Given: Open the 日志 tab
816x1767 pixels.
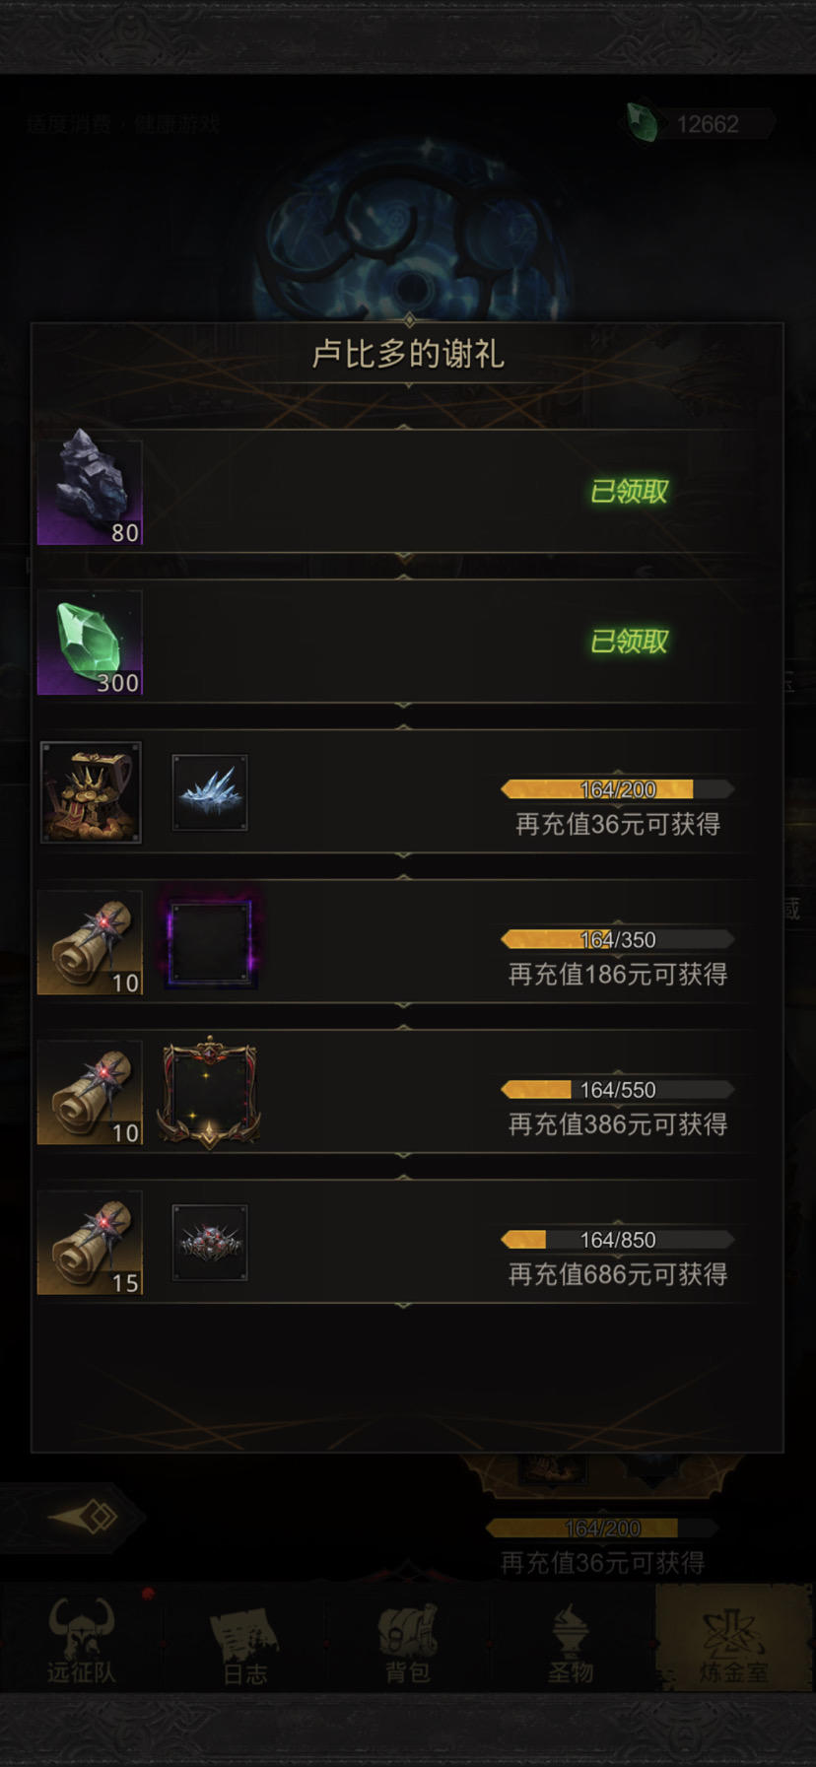Looking at the screenshot, I should click(x=244, y=1640).
